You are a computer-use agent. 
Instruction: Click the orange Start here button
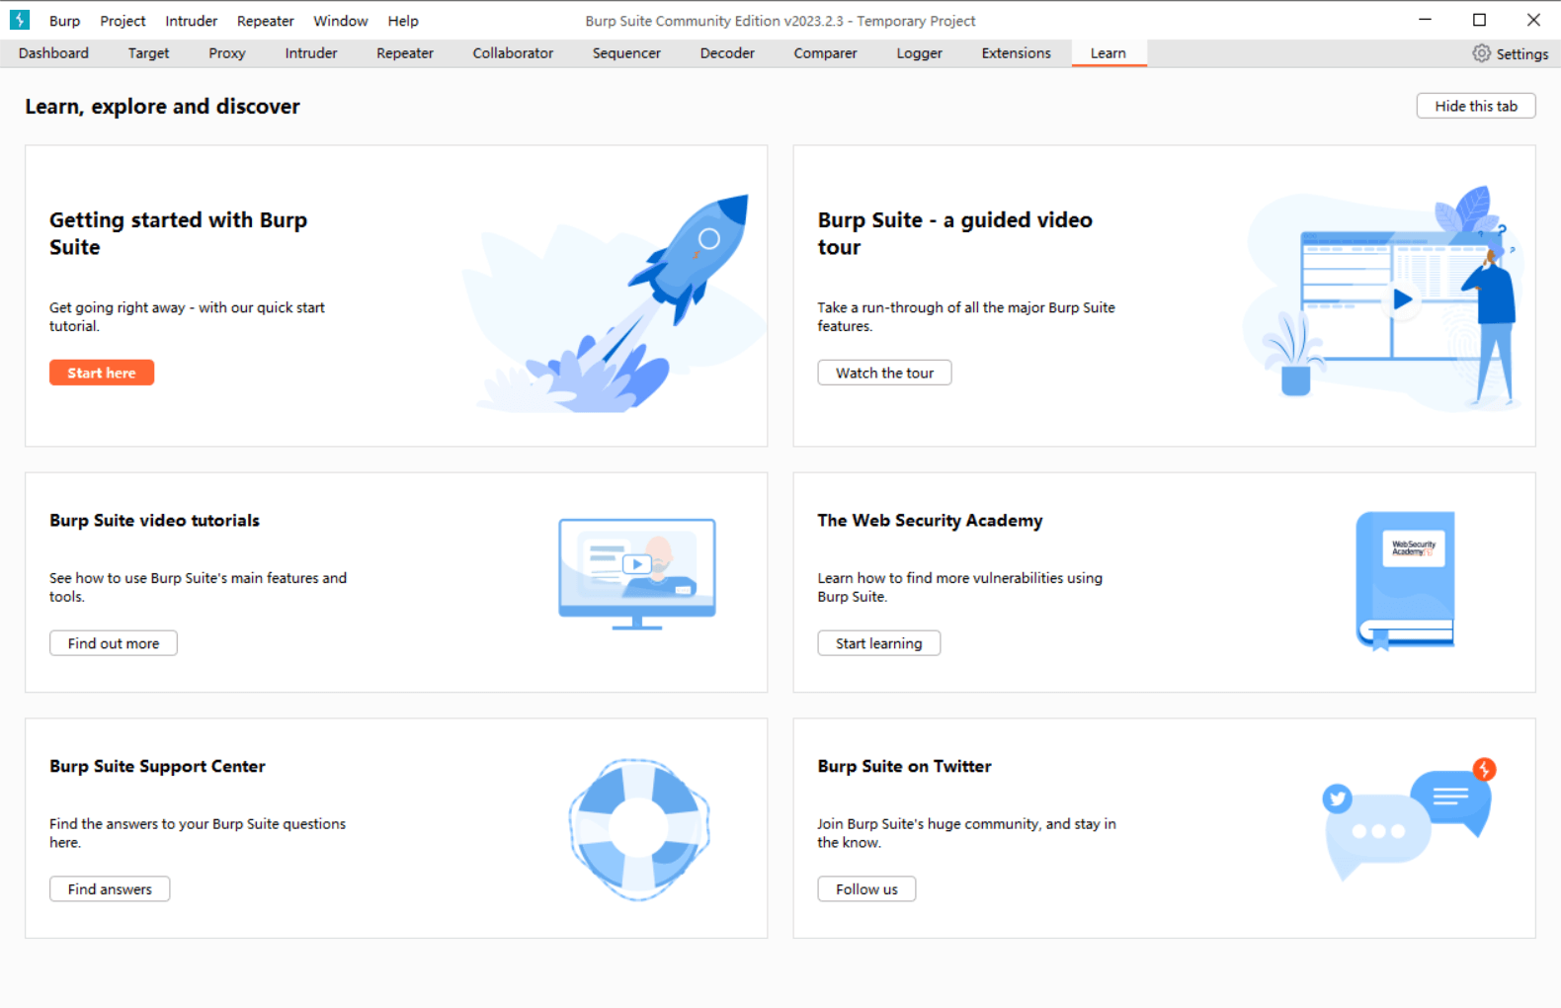pos(102,373)
